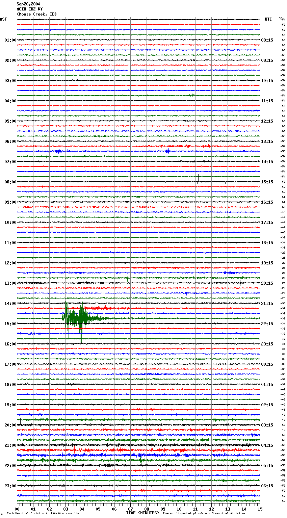This screenshot has width=287, height=518.
Task: Click the -24 DC offset value
Action: point(283,283)
